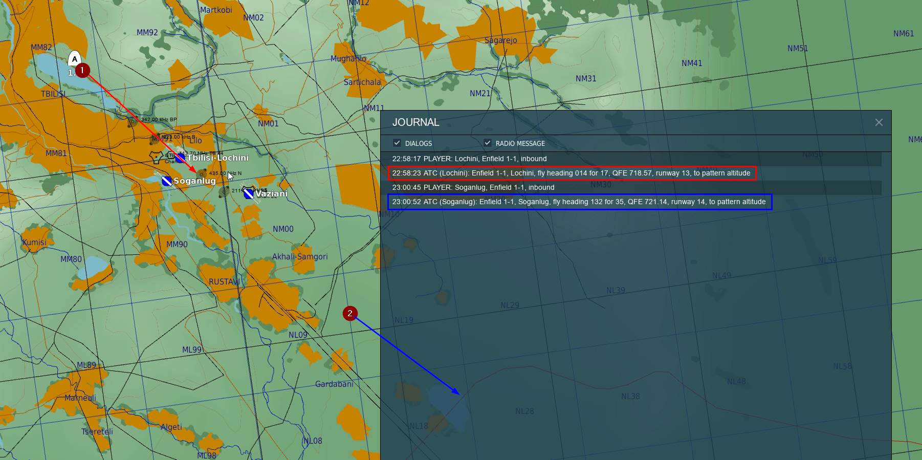Select '22:58:17 PLAYER: Lochini, Enfield 1-1, inbound' entry

[x=631, y=159]
